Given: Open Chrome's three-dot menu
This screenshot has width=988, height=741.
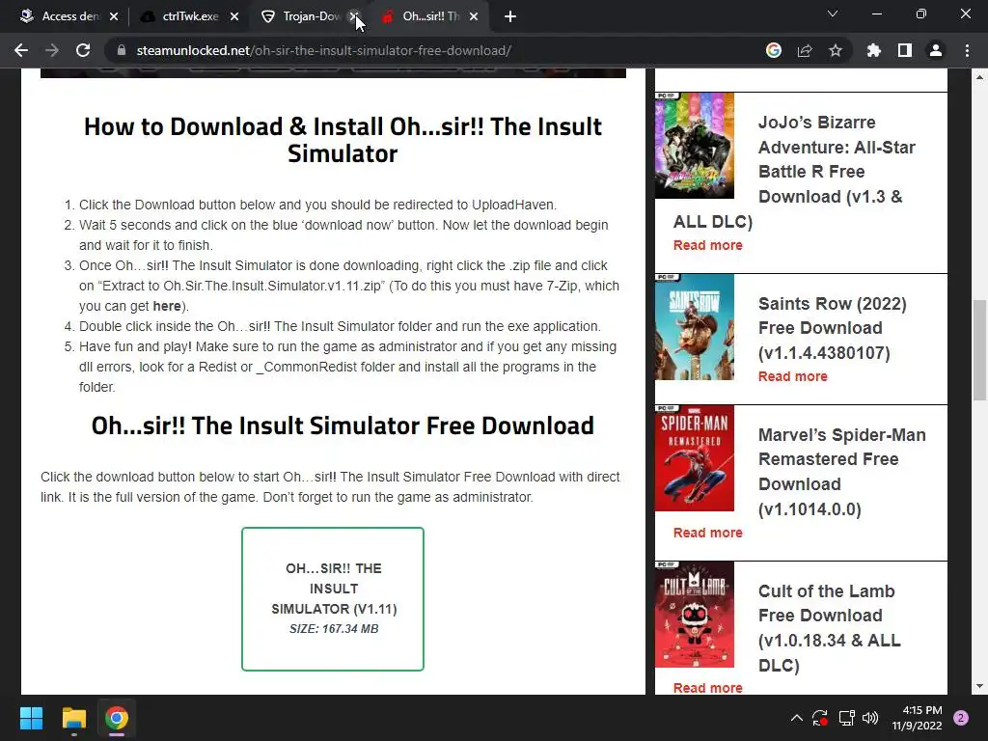Looking at the screenshot, I should pyautogui.click(x=967, y=50).
